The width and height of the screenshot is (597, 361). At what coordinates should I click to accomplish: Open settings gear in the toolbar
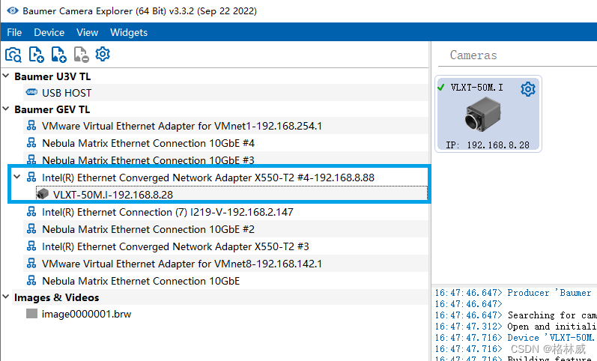click(x=103, y=54)
